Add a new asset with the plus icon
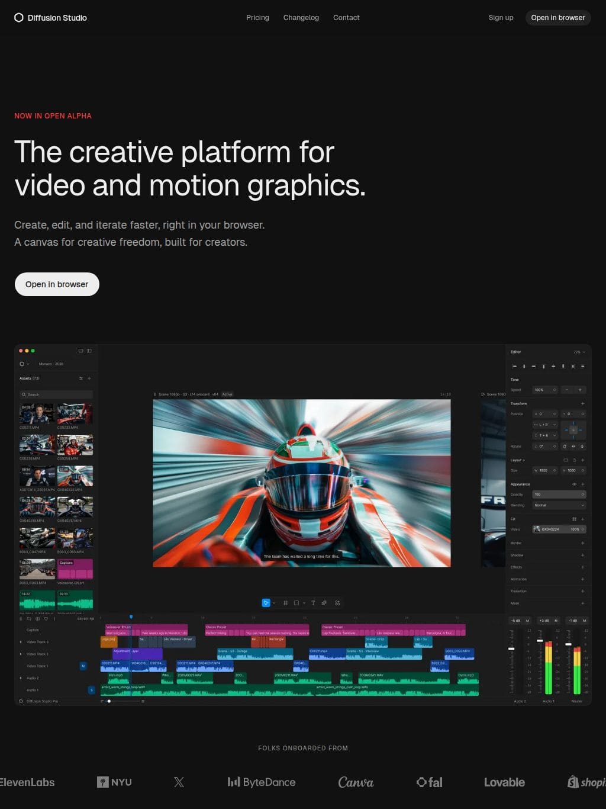The height and width of the screenshot is (809, 606). click(x=89, y=378)
